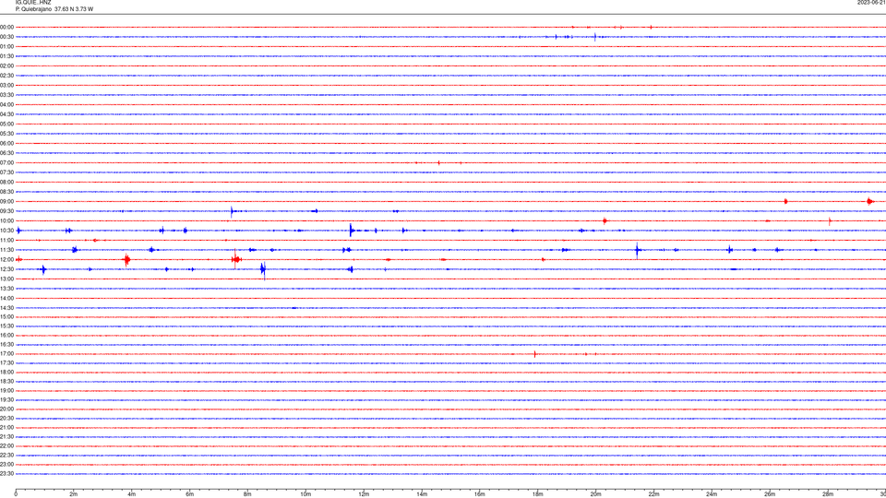
Task: Click the 28m tick label on time axis
Action: [828, 494]
